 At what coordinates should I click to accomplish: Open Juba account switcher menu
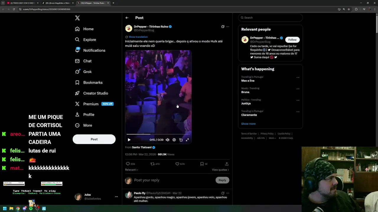[96, 197]
